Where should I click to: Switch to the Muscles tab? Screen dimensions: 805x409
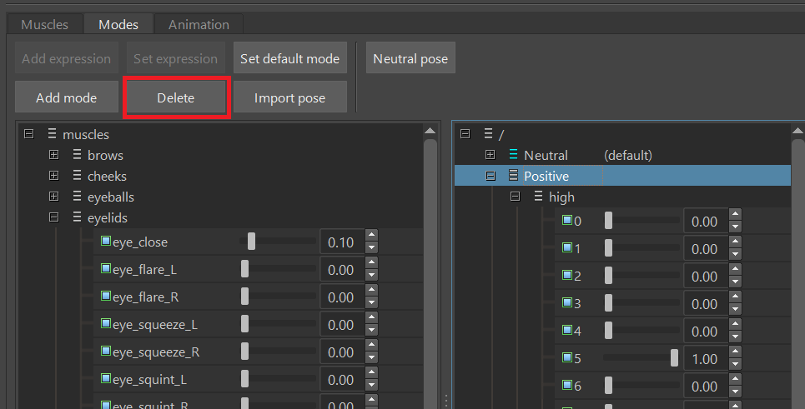coord(44,24)
